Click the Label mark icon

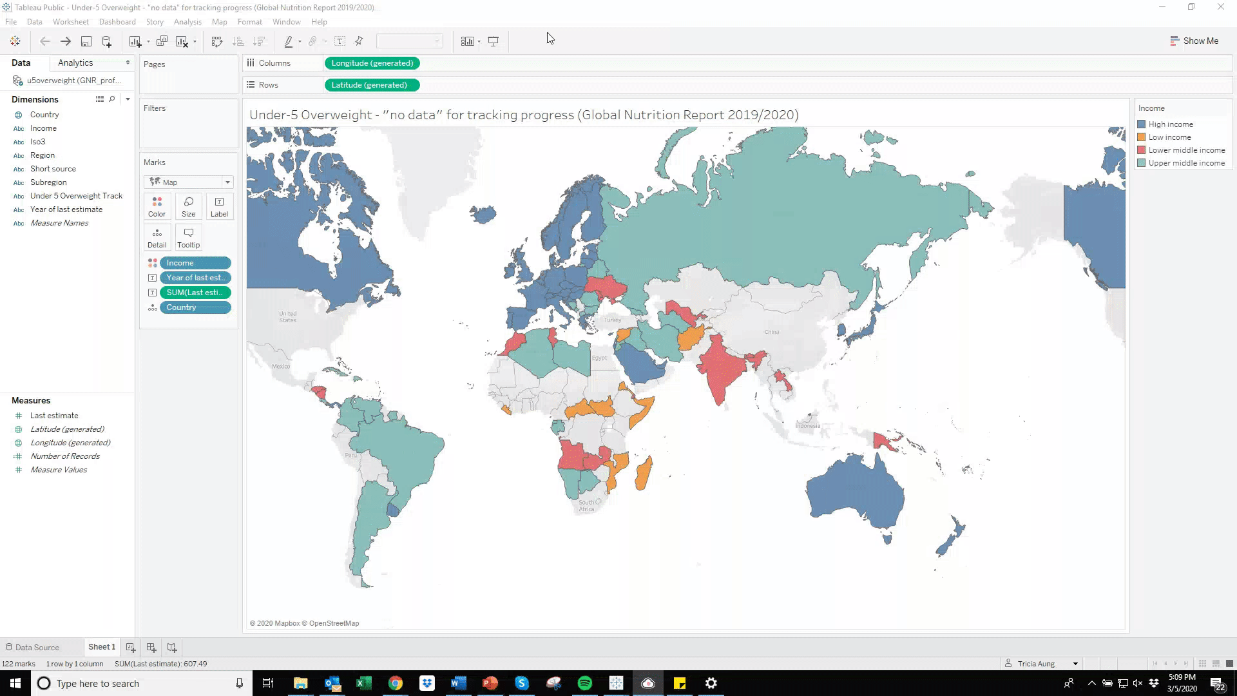pyautogui.click(x=219, y=206)
